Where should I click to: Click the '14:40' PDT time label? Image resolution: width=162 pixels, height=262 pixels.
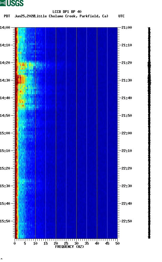(5, 98)
